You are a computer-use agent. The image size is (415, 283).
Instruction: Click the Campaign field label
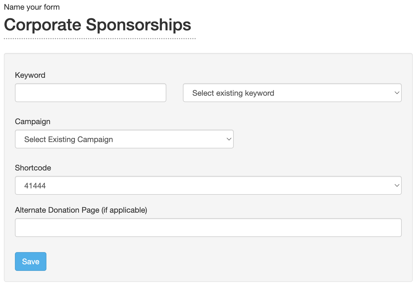(x=33, y=121)
